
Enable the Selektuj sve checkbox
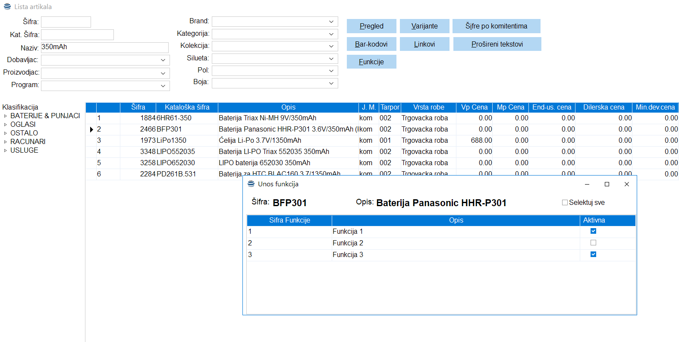point(565,203)
